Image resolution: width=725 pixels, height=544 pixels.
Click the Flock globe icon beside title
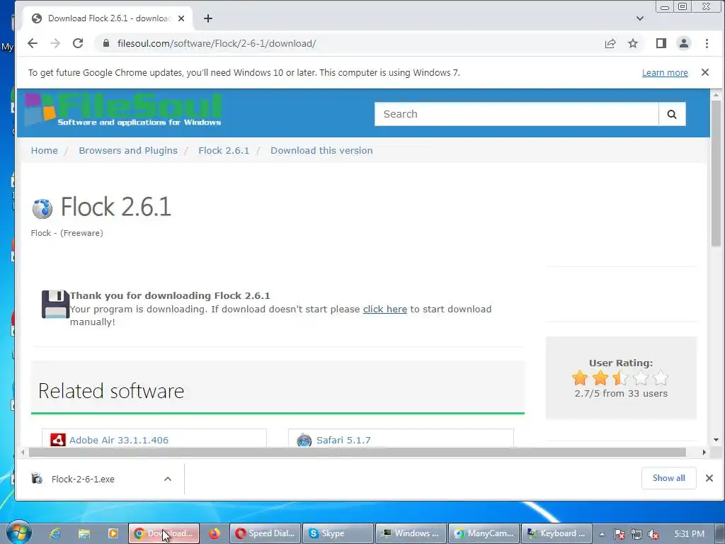[x=42, y=208]
